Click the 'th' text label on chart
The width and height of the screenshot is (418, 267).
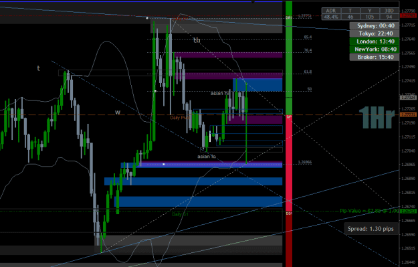click(x=197, y=40)
